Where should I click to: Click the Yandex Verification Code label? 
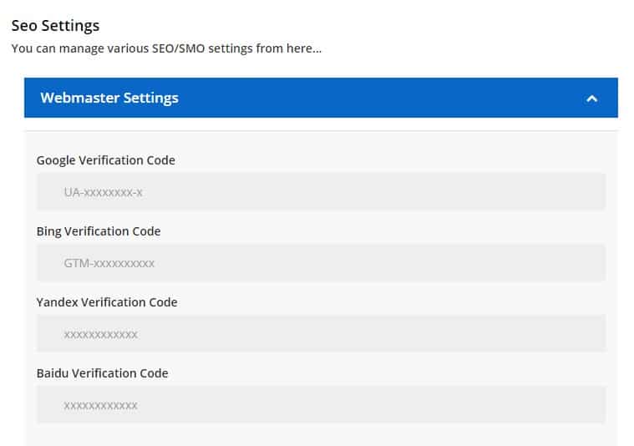click(107, 302)
